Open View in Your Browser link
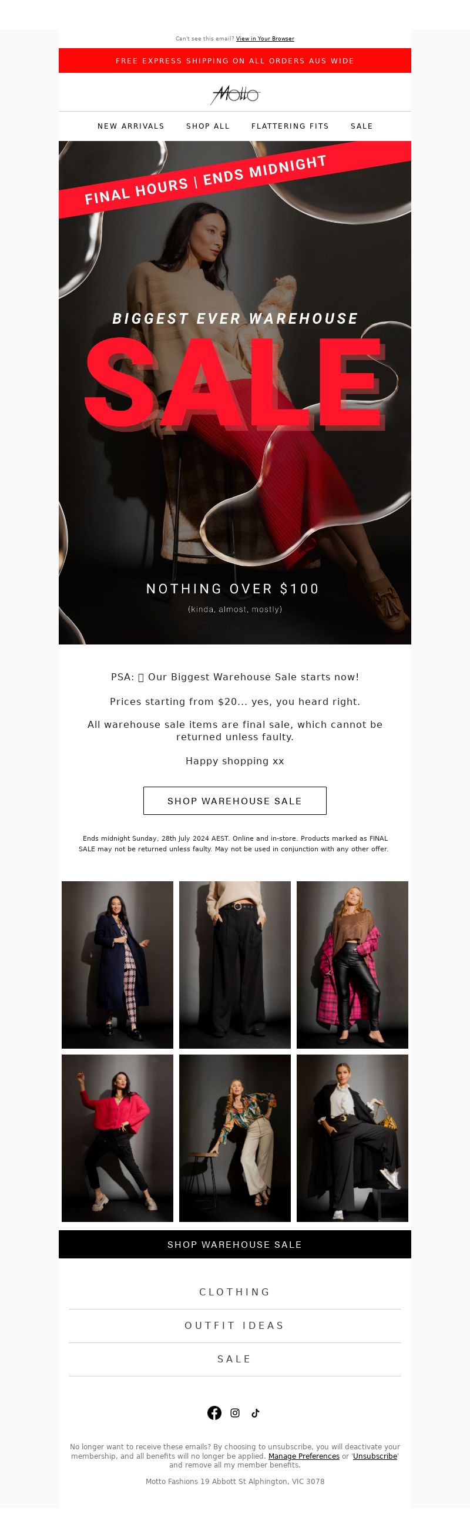470x1531 pixels. click(265, 39)
